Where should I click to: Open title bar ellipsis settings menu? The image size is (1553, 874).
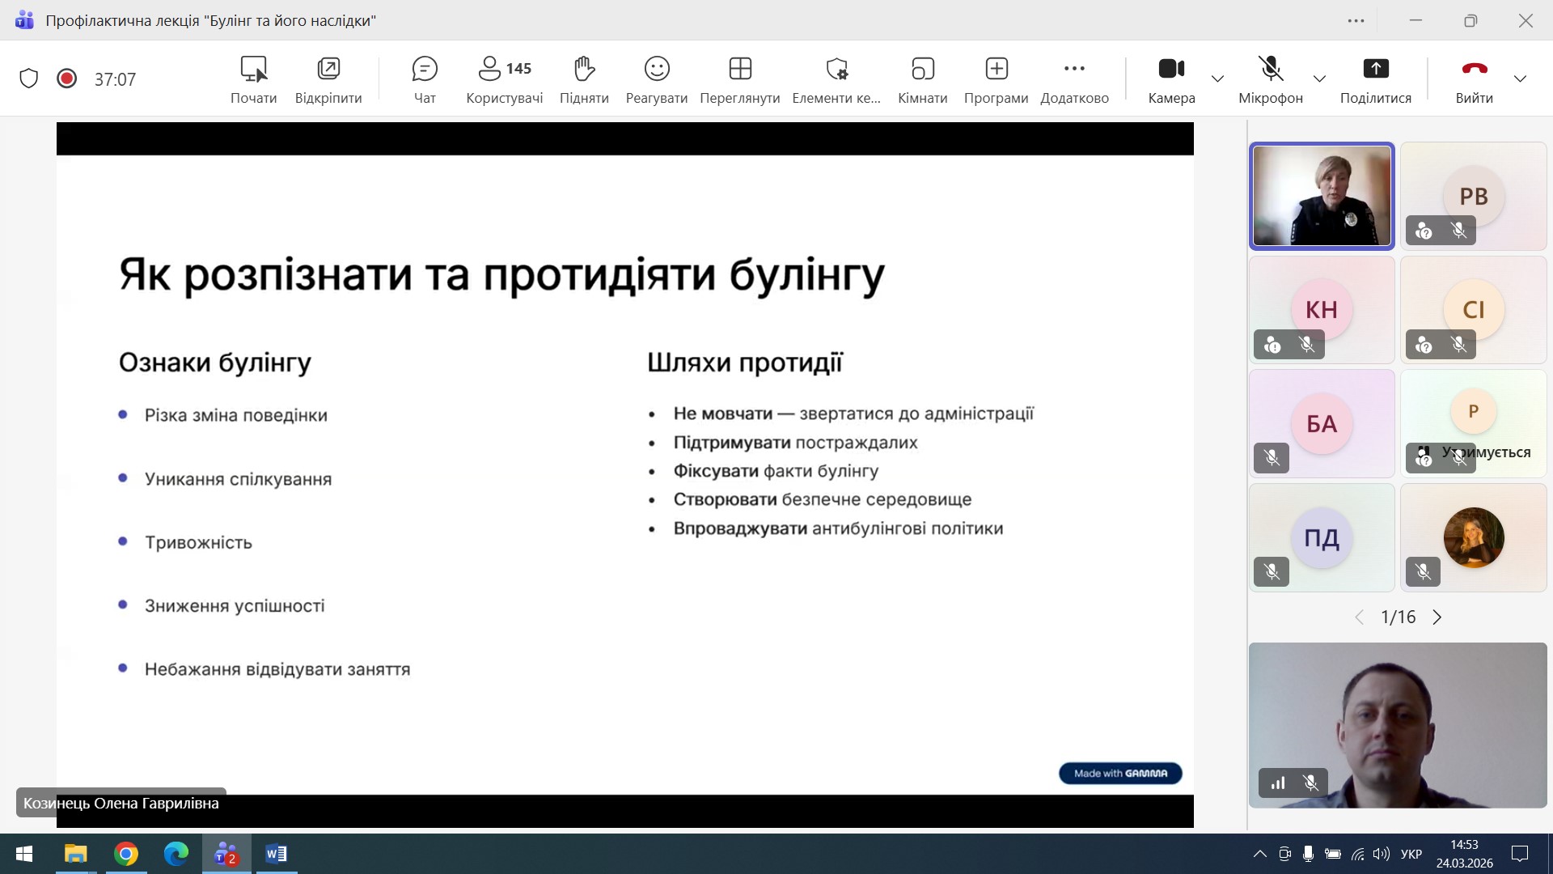(x=1356, y=21)
